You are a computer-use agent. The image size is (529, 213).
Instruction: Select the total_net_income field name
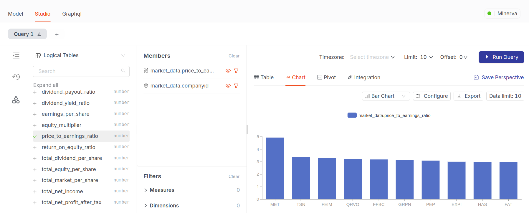pyautogui.click(x=62, y=191)
